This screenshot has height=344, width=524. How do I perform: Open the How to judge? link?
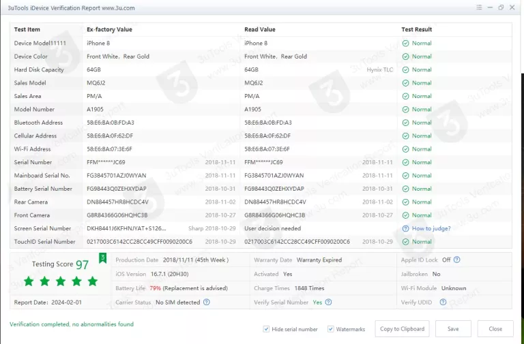[x=431, y=229]
